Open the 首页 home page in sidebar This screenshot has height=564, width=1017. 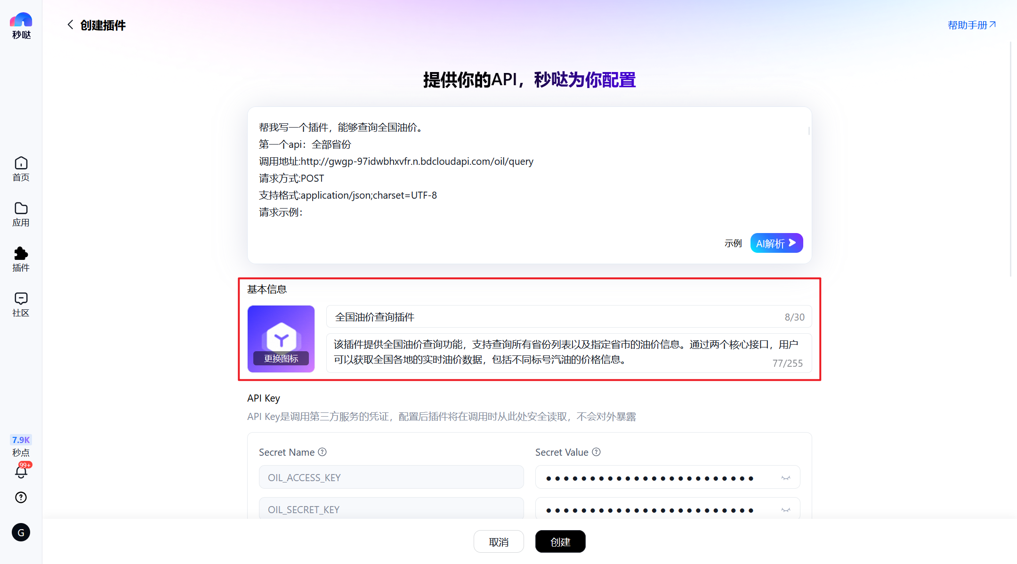pyautogui.click(x=21, y=169)
